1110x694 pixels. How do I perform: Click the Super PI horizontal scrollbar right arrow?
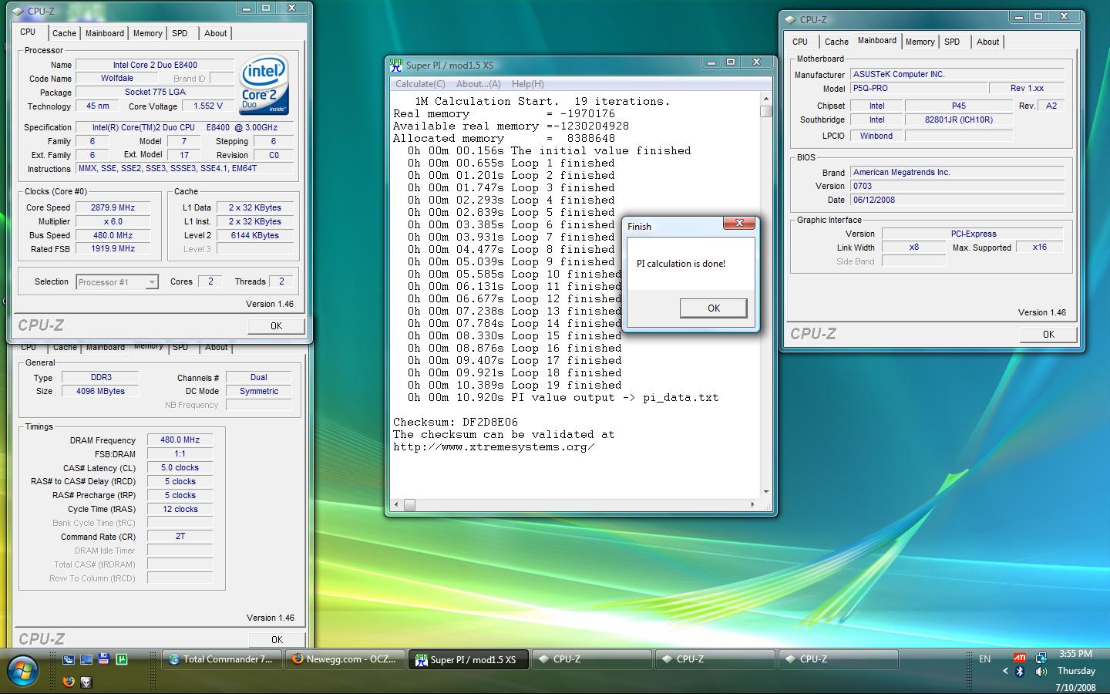pos(753,505)
